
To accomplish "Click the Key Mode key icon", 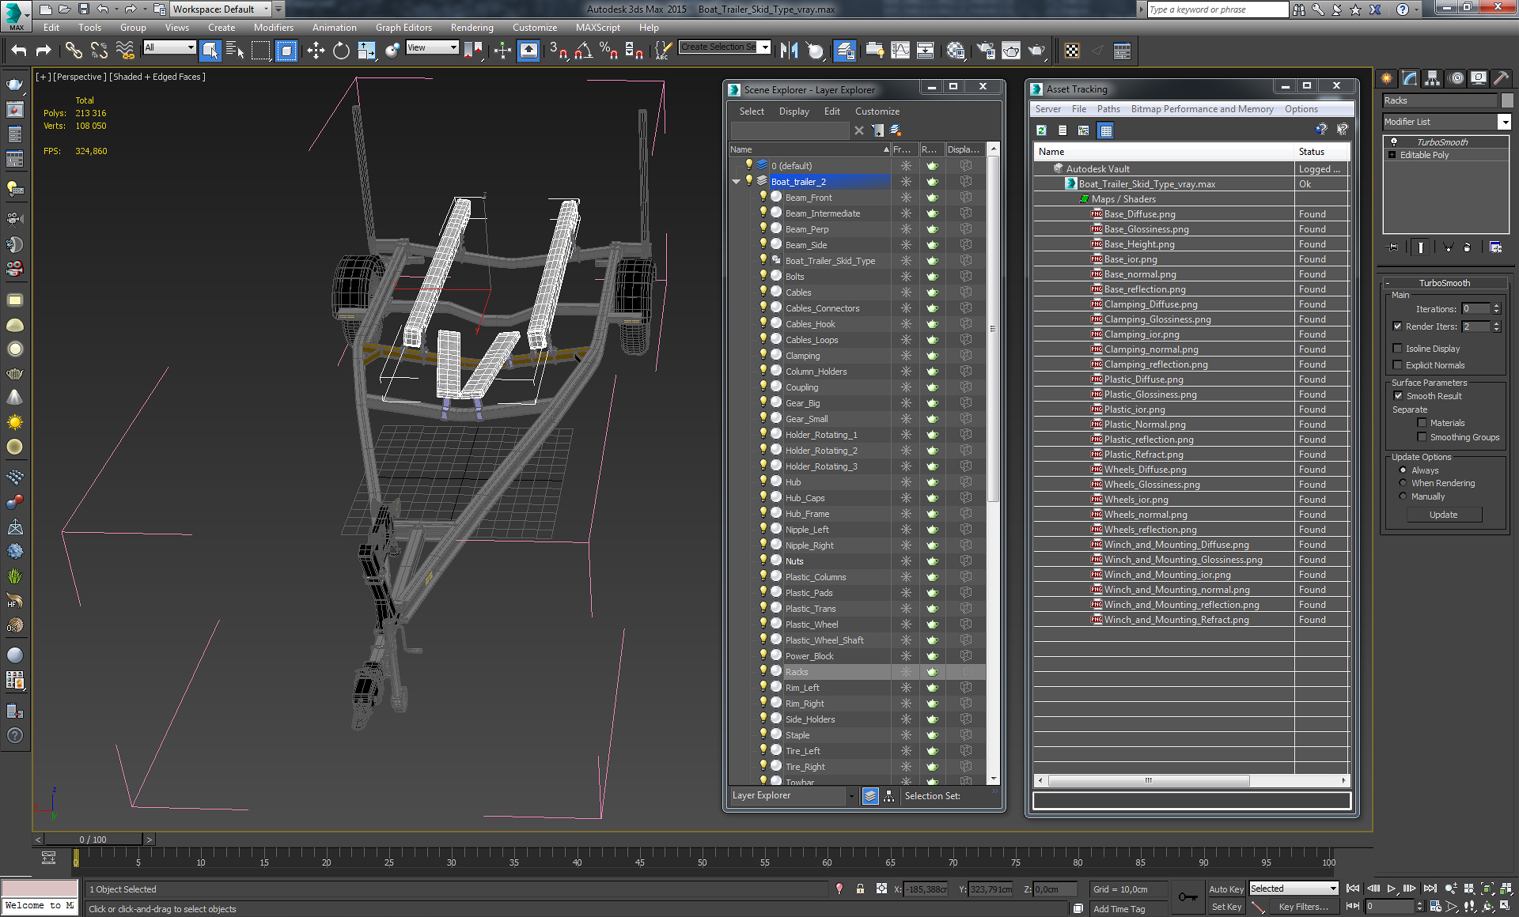I will tap(1188, 897).
